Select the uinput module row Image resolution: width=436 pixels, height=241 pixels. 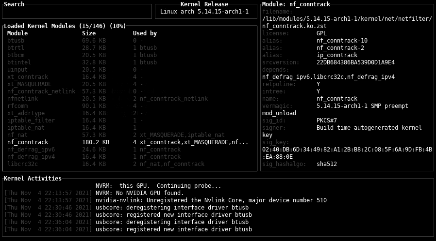click(130, 70)
